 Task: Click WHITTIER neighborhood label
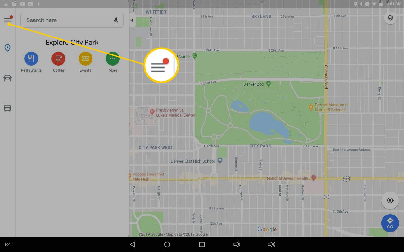click(x=156, y=12)
